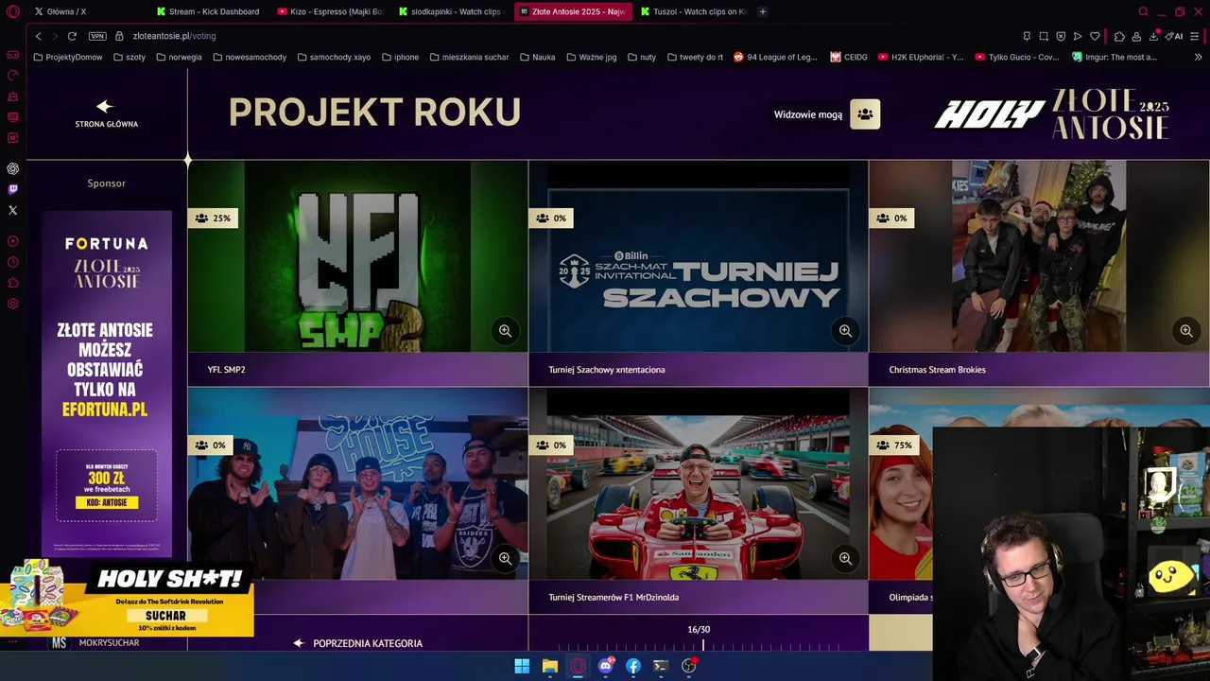Open Windows Start menu
This screenshot has height=681, width=1210.
pos(522,666)
